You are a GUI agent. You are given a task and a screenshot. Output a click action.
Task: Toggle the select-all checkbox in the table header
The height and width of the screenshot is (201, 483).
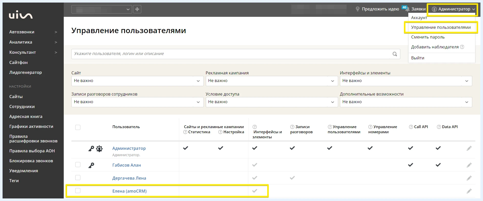(x=78, y=127)
